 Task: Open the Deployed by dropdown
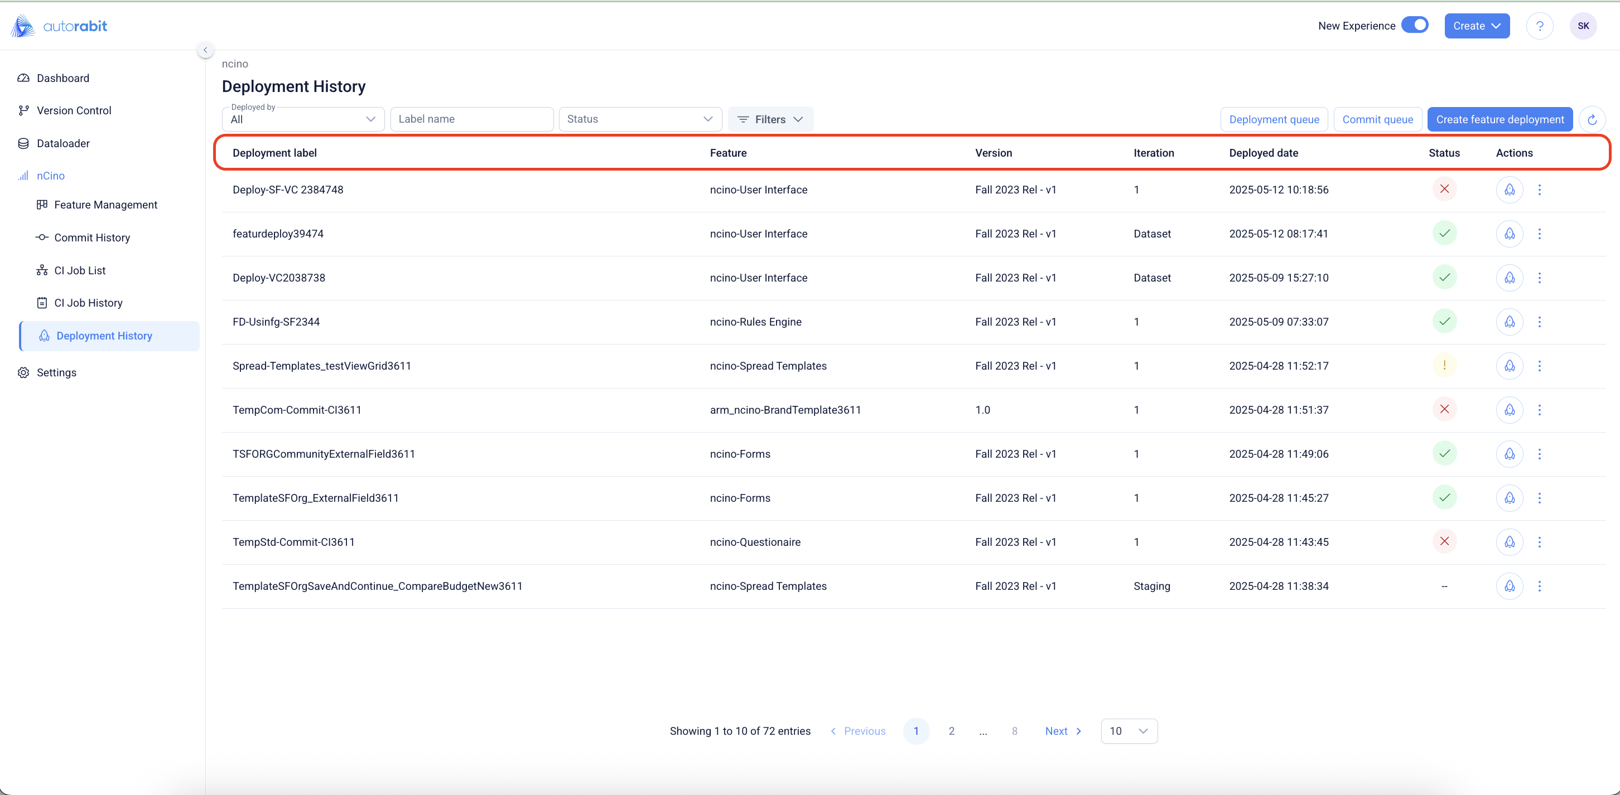(303, 119)
